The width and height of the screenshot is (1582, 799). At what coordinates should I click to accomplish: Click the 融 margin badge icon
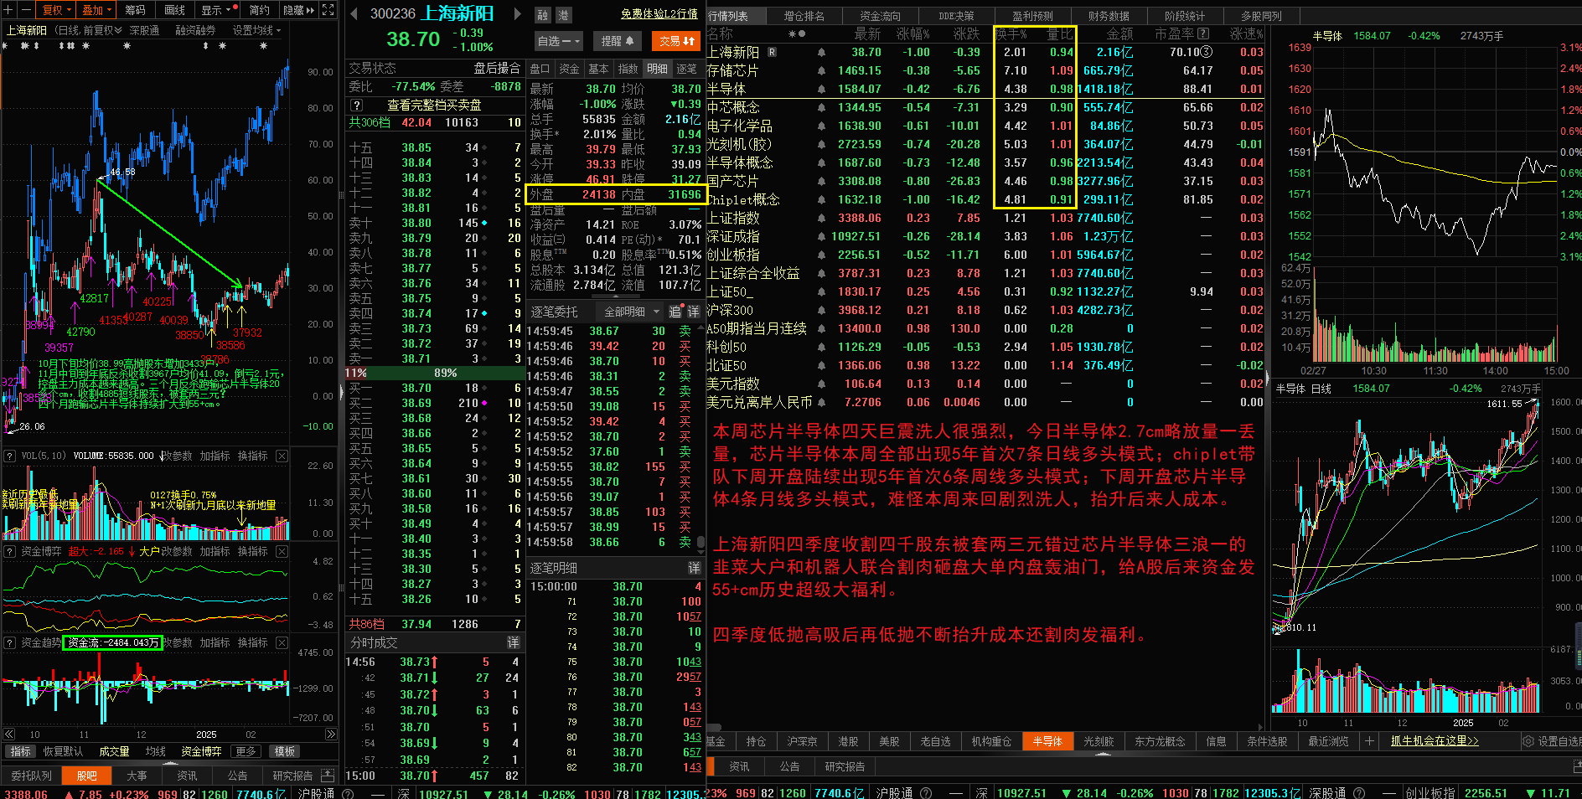coord(543,15)
